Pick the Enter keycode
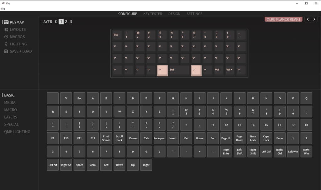The image size is (321, 190). point(280,138)
